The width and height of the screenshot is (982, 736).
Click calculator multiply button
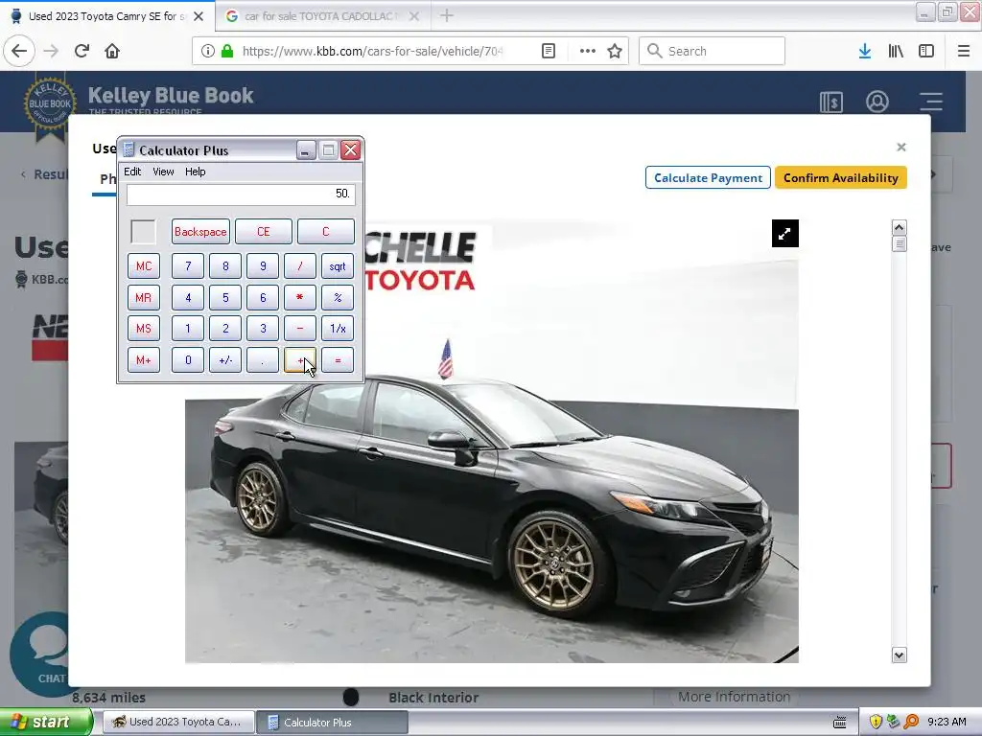[300, 297]
